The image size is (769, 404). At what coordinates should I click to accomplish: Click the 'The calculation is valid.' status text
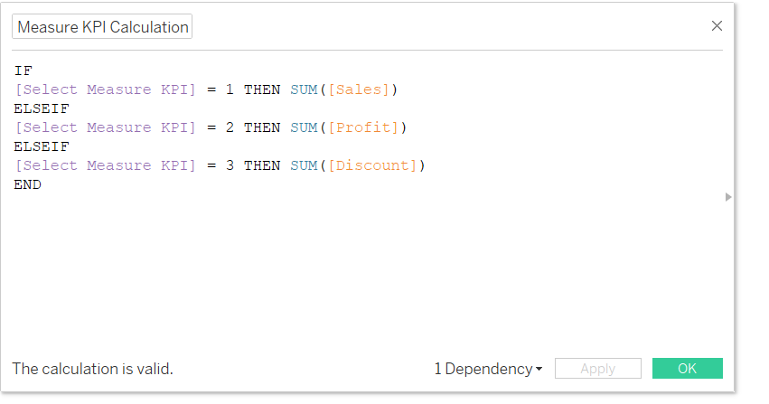click(93, 369)
